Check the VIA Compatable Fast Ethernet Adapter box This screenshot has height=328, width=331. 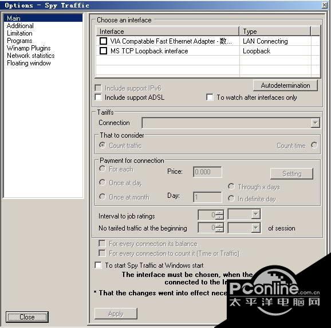[x=103, y=41]
